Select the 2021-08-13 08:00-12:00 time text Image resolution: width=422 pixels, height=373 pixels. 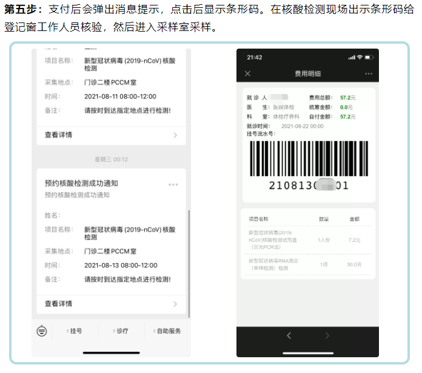[x=121, y=265]
